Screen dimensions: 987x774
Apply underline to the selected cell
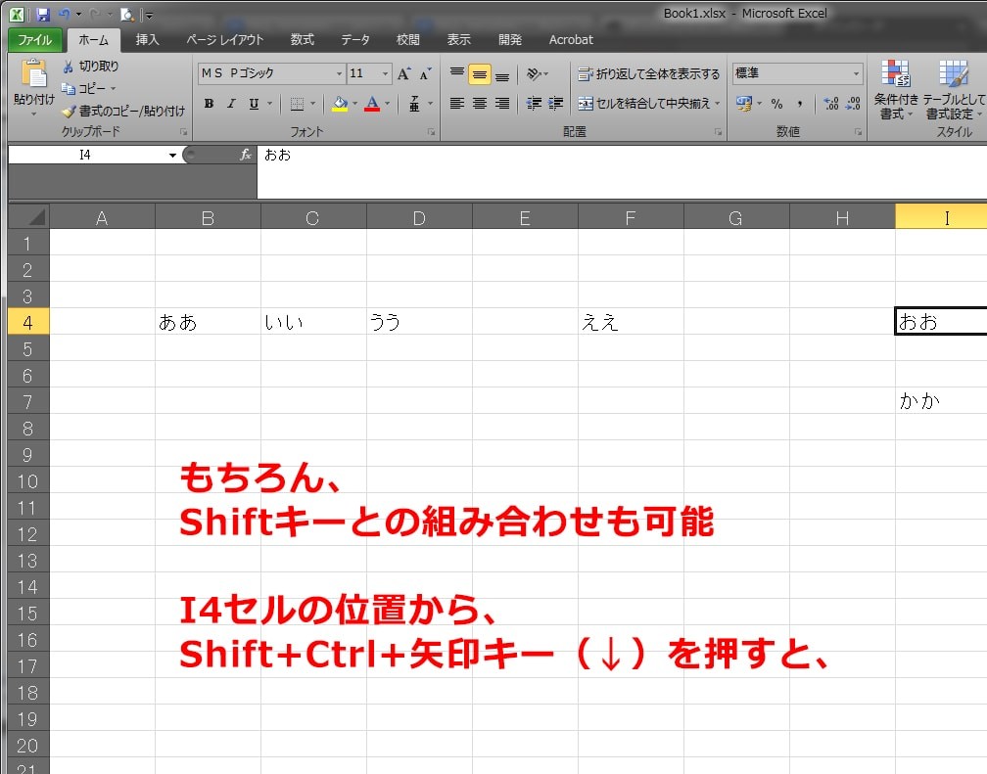tap(253, 103)
